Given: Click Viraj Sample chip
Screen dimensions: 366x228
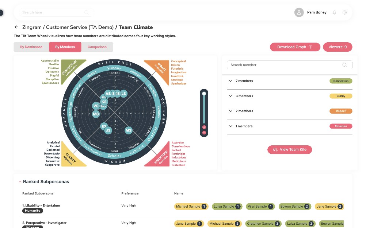Looking at the screenshot, I should 260,207.
